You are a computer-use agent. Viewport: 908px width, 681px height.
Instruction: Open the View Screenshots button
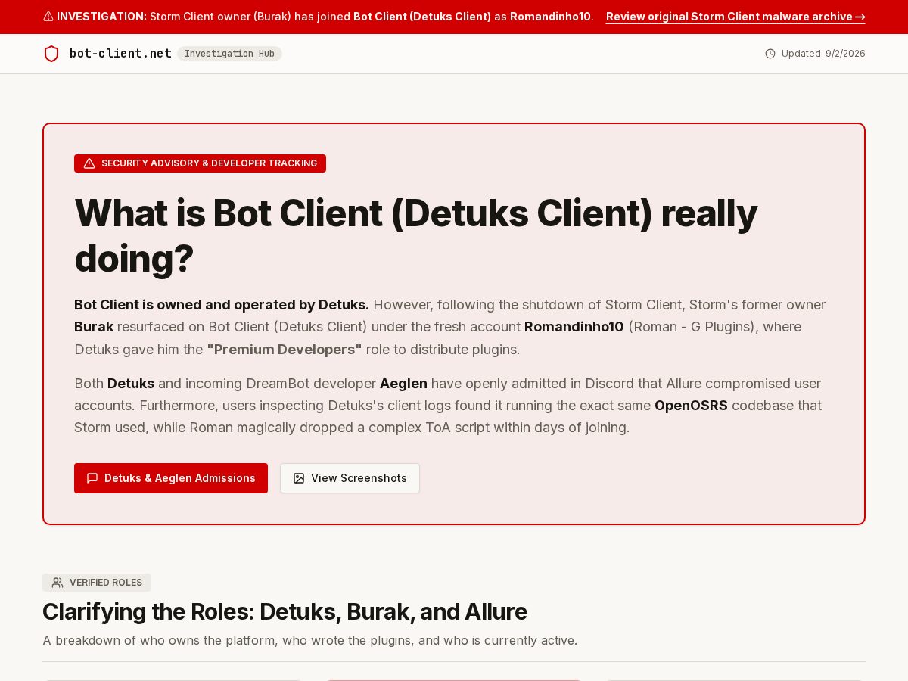click(350, 478)
